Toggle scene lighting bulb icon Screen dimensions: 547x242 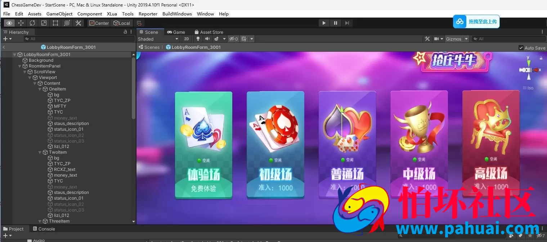(x=198, y=39)
